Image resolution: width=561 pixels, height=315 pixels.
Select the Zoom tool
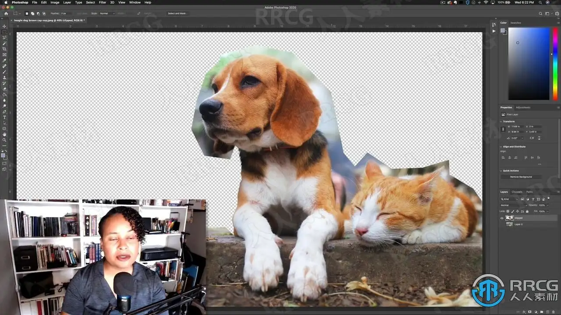pyautogui.click(x=4, y=140)
